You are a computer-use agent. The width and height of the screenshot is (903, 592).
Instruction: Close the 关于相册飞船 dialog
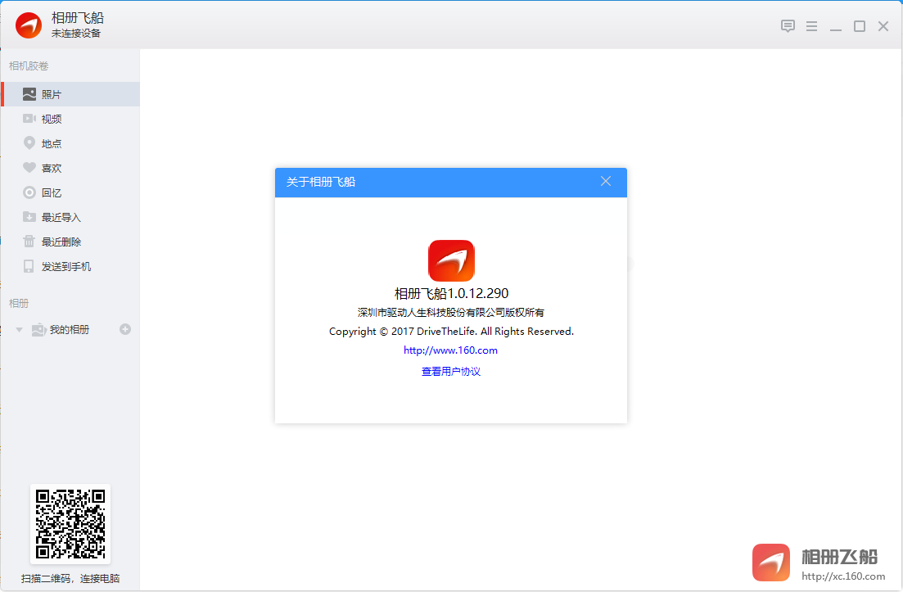click(x=606, y=181)
